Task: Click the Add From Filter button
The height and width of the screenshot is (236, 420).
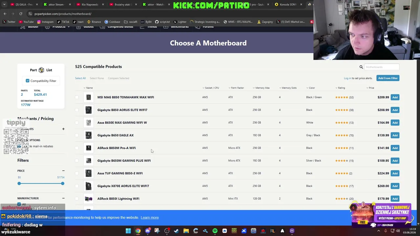Action: [x=388, y=78]
